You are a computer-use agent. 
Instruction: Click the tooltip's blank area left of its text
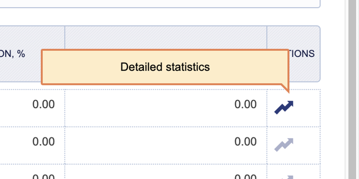[x=76, y=67]
